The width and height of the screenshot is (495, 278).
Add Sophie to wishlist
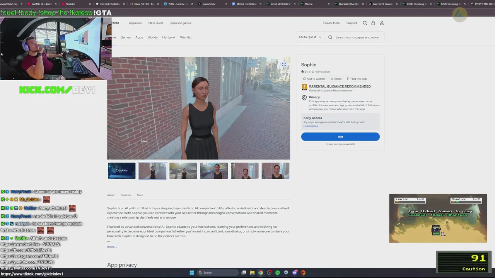[314, 79]
